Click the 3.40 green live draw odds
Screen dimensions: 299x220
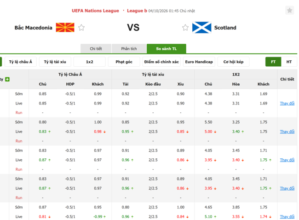tap(236, 132)
